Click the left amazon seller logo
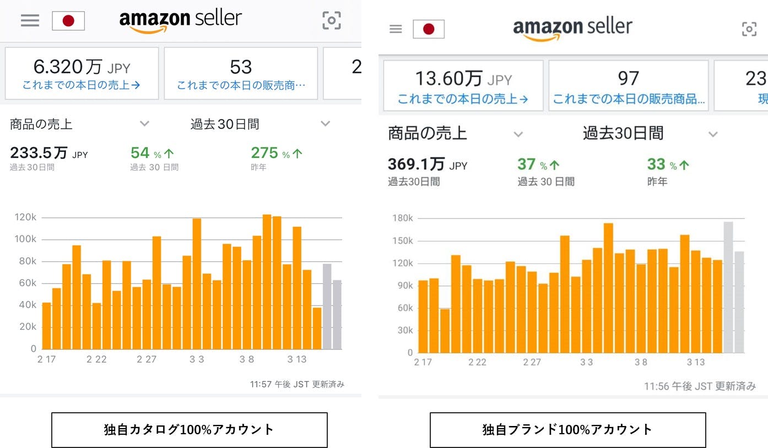Image resolution: width=768 pixels, height=448 pixels. click(181, 20)
